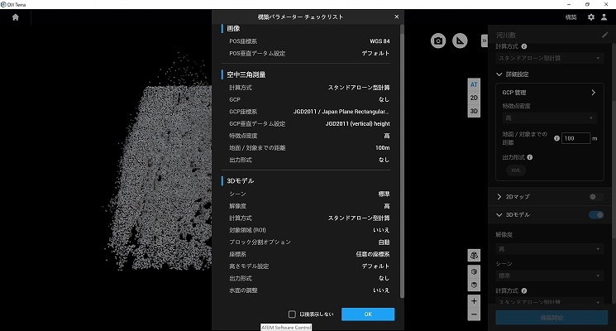Edit mission name with pencil icon
The image size is (616, 331).
pos(604,36)
